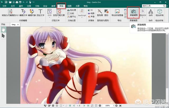Click the fit width icon in status bar
The image size is (169, 108).
click(96, 106)
